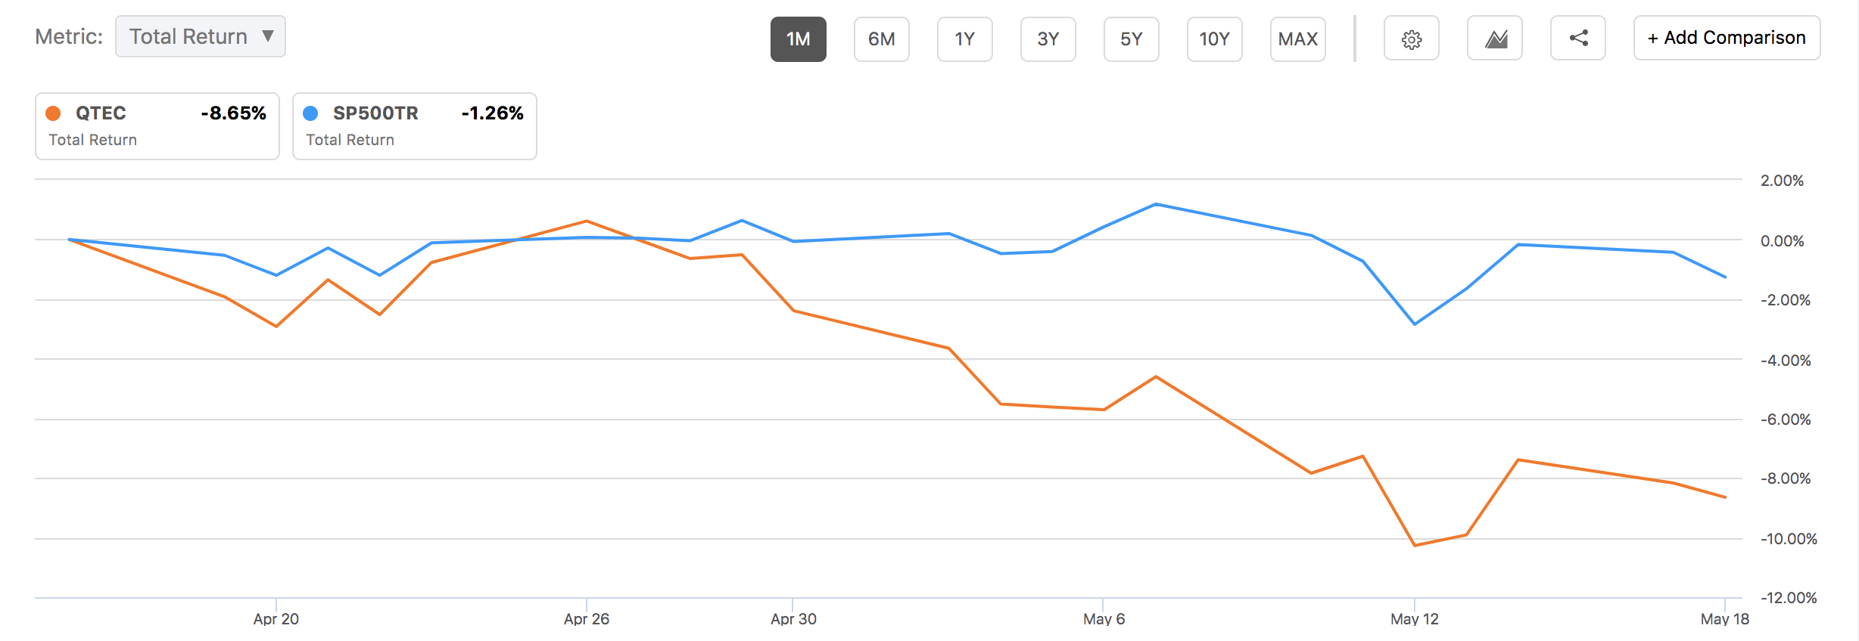Viewport: 1859px width, 641px height.
Task: Click the Apr 26 axis date marker
Action: tap(586, 619)
